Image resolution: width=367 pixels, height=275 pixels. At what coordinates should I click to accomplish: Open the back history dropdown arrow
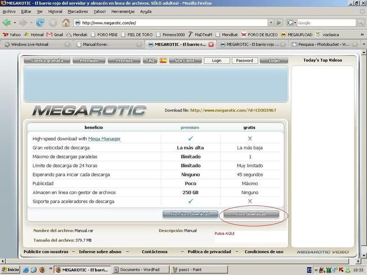15,22
